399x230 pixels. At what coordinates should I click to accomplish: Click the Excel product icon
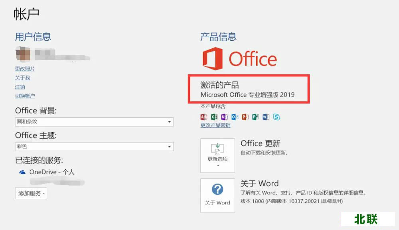click(214, 117)
